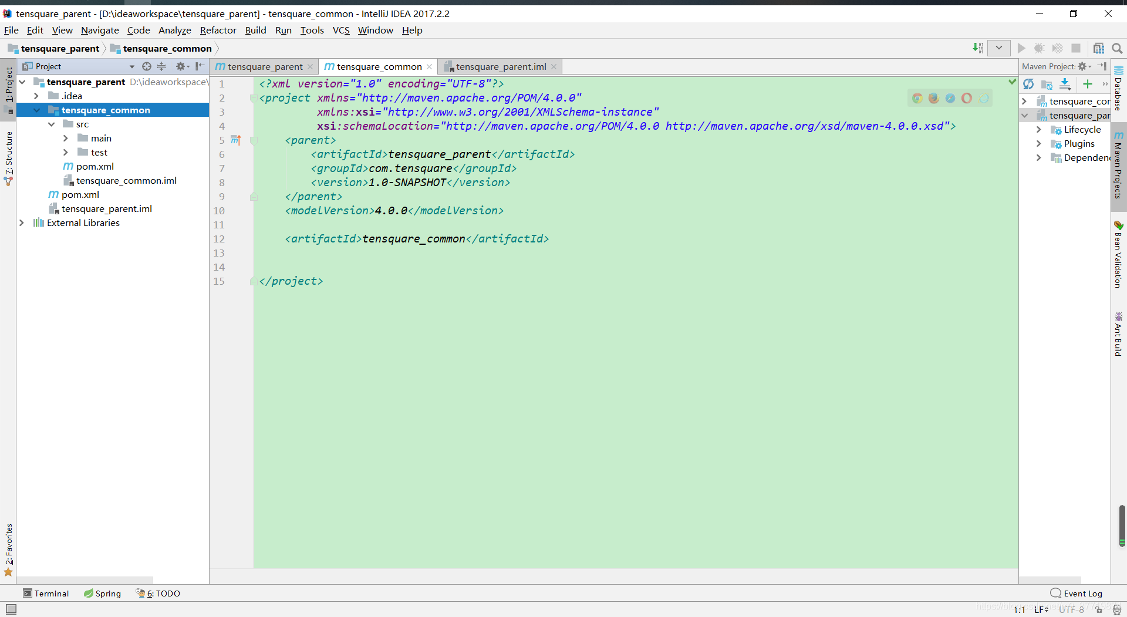This screenshot has width=1127, height=617.
Task: Expand the .idea folder
Action: (36, 96)
